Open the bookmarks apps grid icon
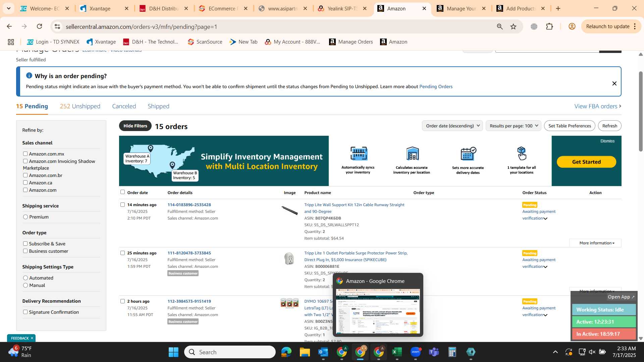Viewport: 644px width, 362px height. click(11, 42)
